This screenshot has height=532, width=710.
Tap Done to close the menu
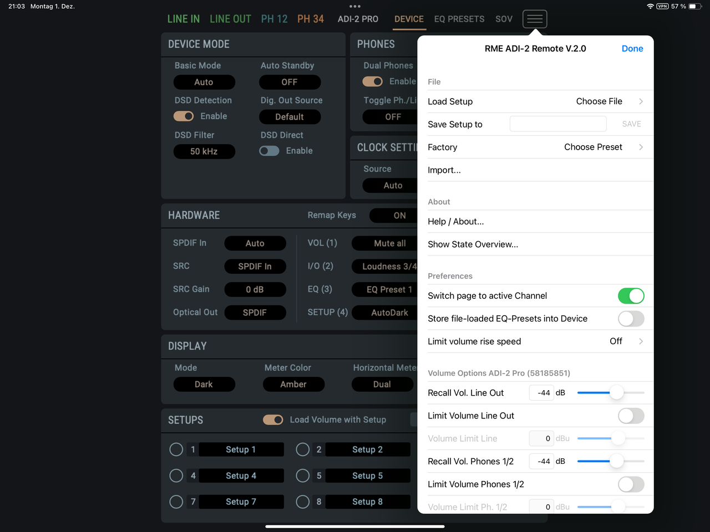click(x=632, y=49)
